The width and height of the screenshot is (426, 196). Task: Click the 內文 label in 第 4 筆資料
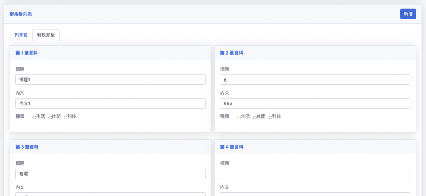point(224,187)
